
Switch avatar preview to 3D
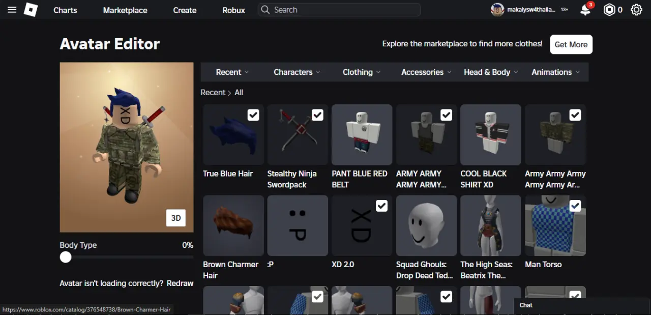(176, 218)
